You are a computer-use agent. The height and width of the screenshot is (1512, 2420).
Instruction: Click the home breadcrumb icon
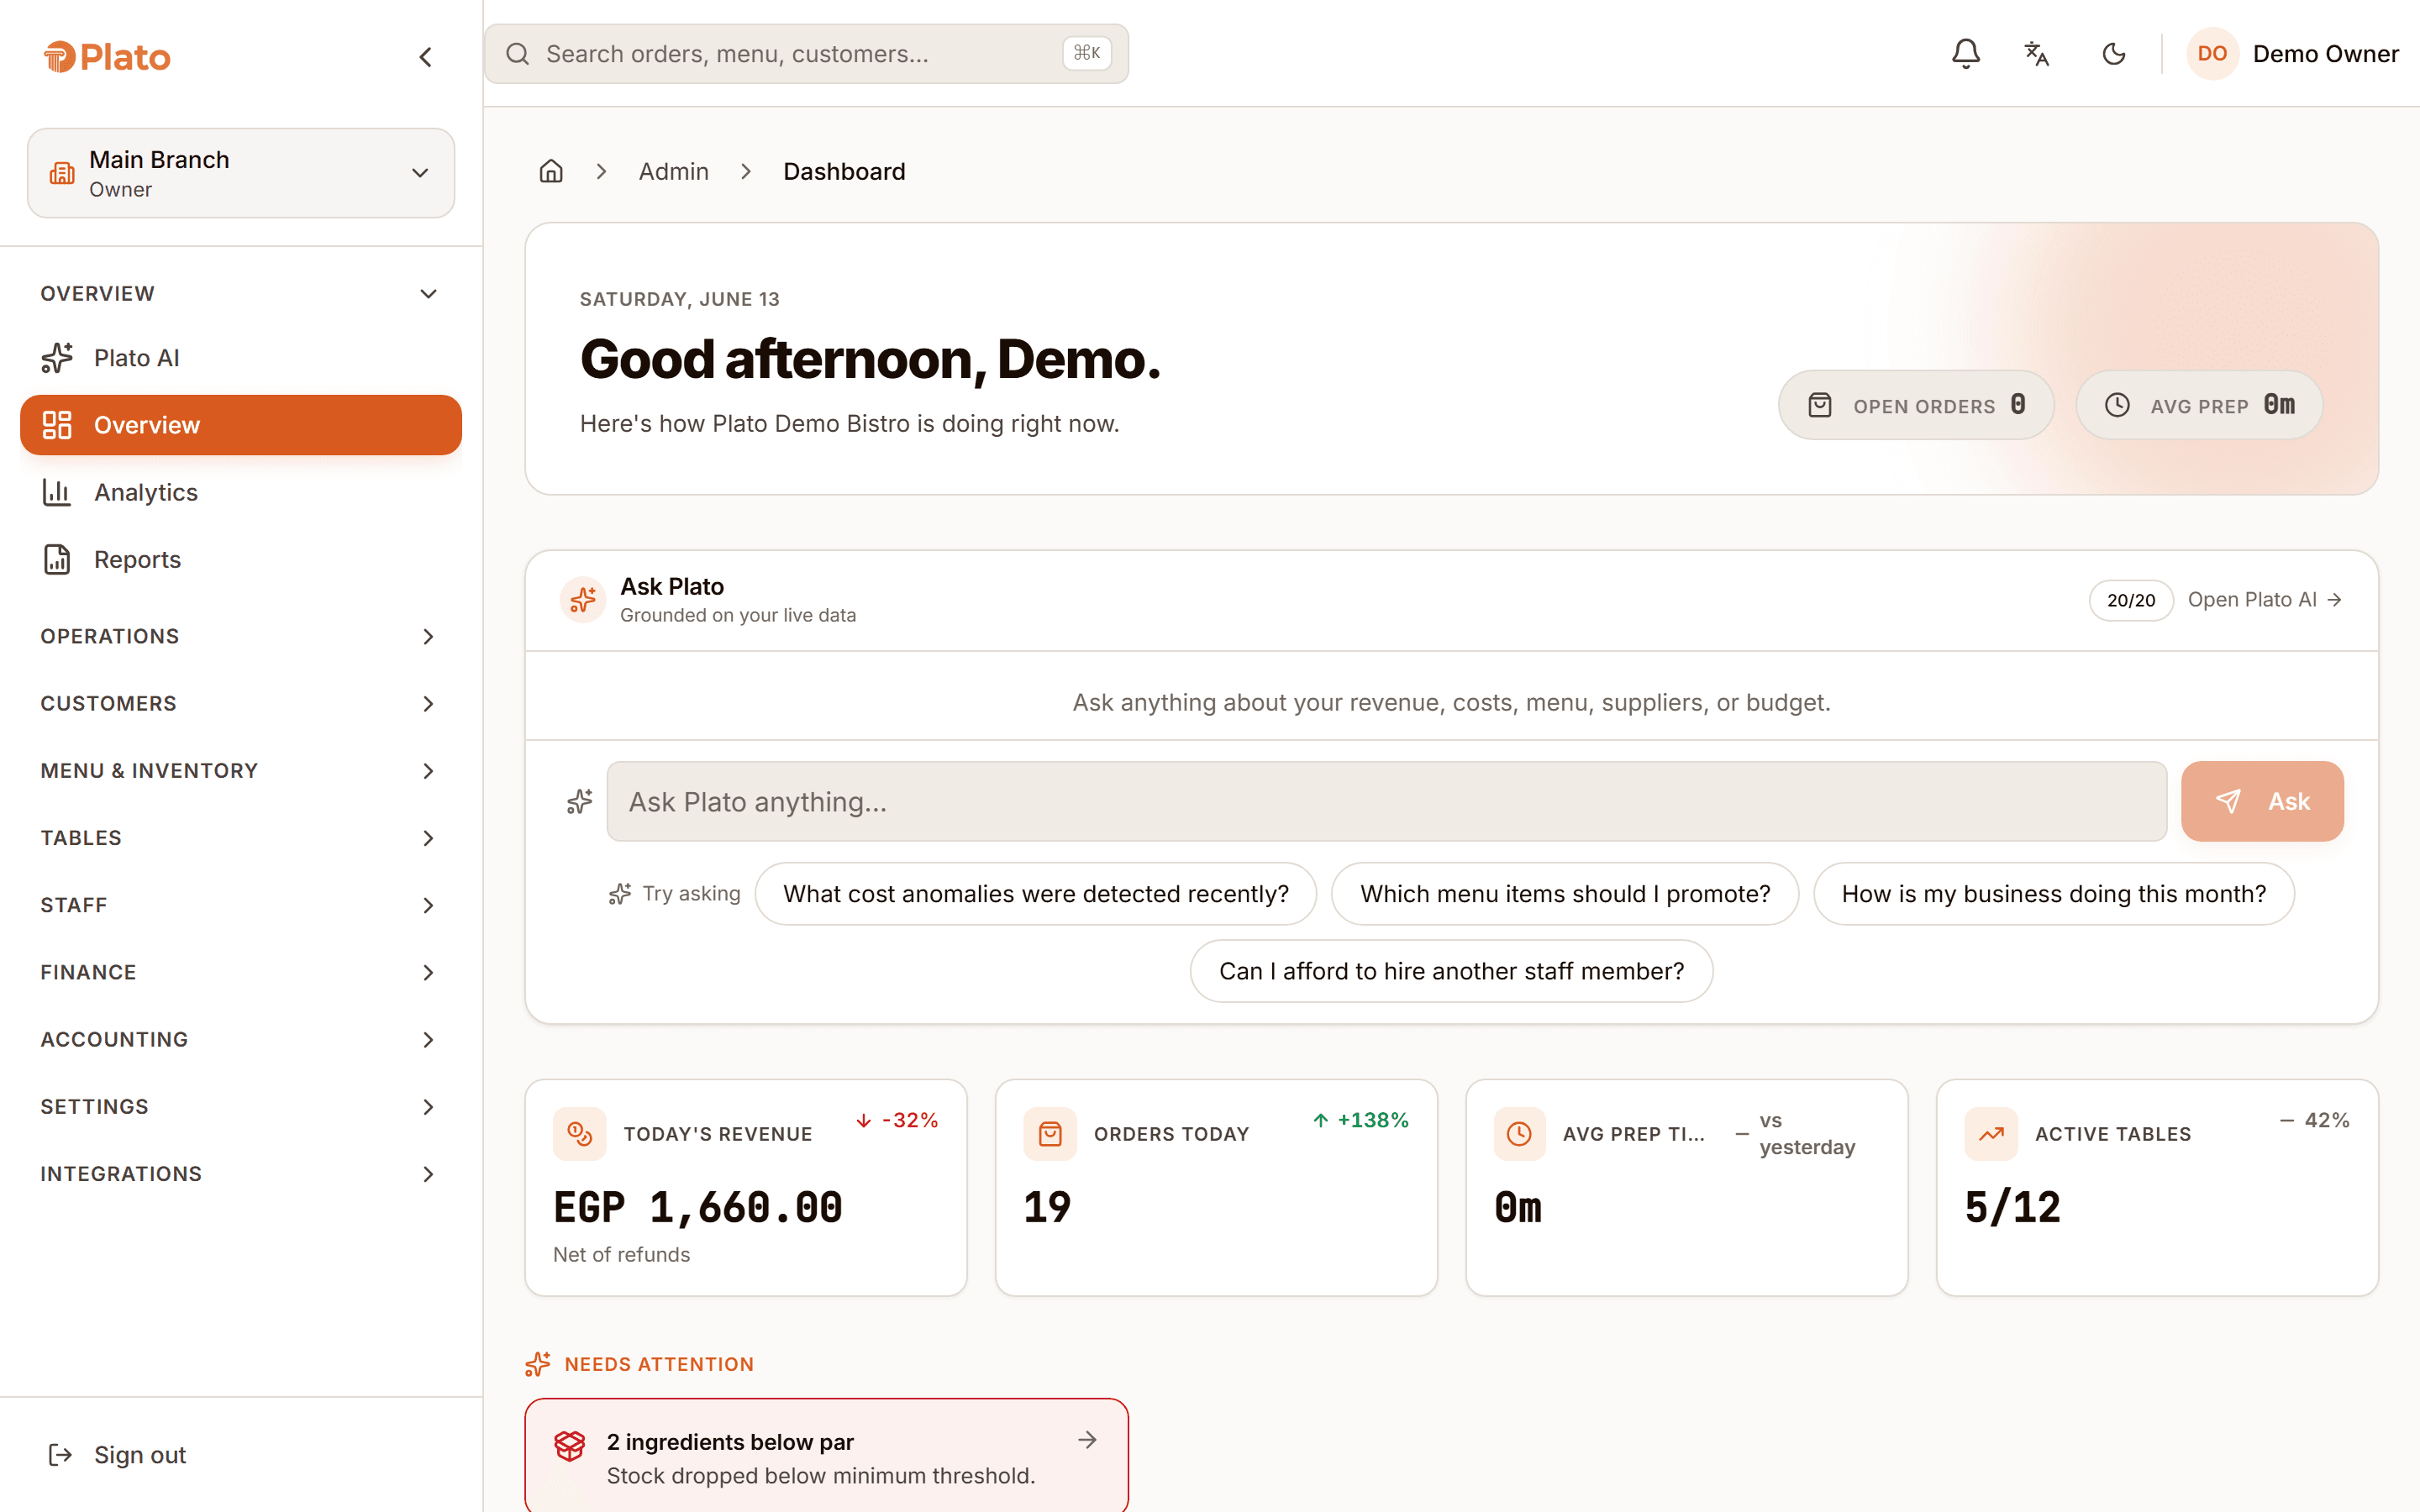[x=551, y=171]
